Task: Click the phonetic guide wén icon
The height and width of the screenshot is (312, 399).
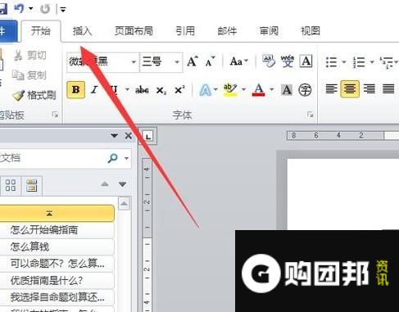Action: point(288,61)
